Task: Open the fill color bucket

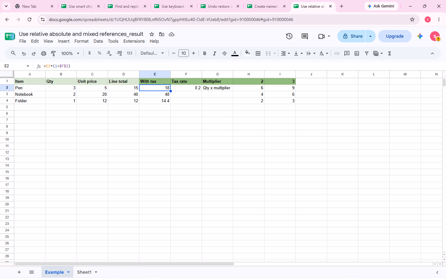Action: (x=247, y=53)
